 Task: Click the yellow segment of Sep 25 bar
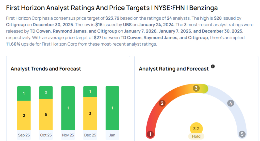click(x=24, y=115)
